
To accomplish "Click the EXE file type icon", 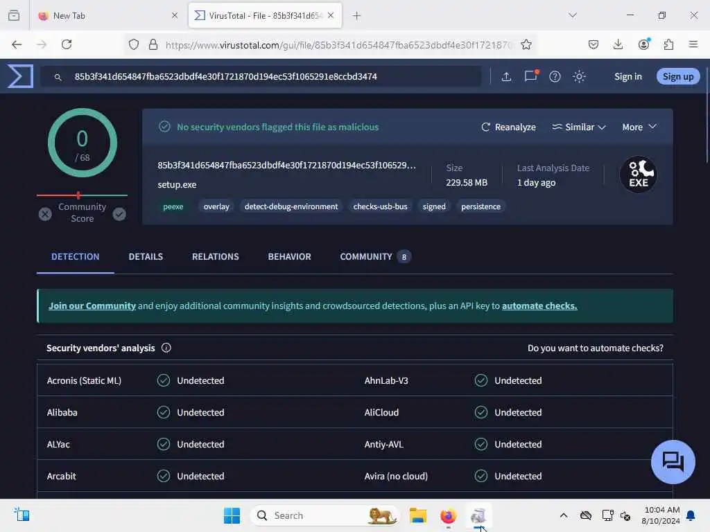I will point(639,175).
